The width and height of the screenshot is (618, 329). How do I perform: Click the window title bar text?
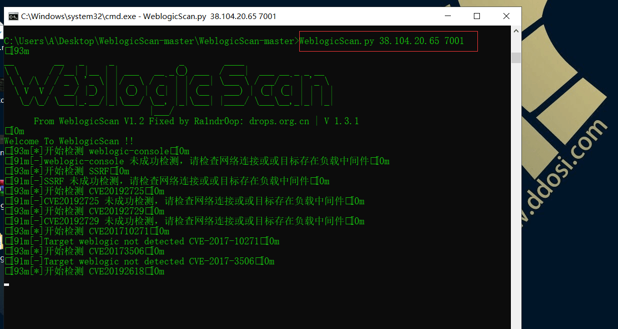tap(149, 16)
